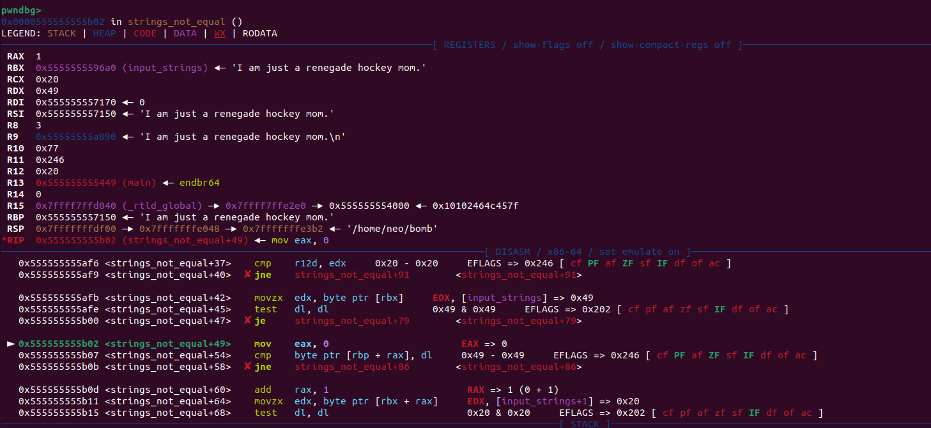Click the red X beside je at strings_not_equal+47
This screenshot has height=428, width=931.
point(247,321)
